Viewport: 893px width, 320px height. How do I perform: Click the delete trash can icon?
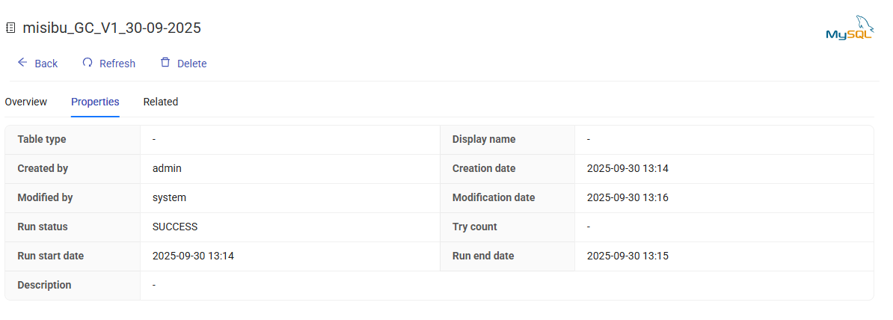coord(165,63)
